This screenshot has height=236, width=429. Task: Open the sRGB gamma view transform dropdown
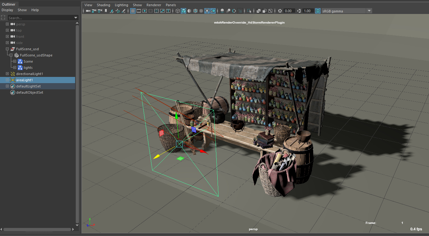coord(369,11)
